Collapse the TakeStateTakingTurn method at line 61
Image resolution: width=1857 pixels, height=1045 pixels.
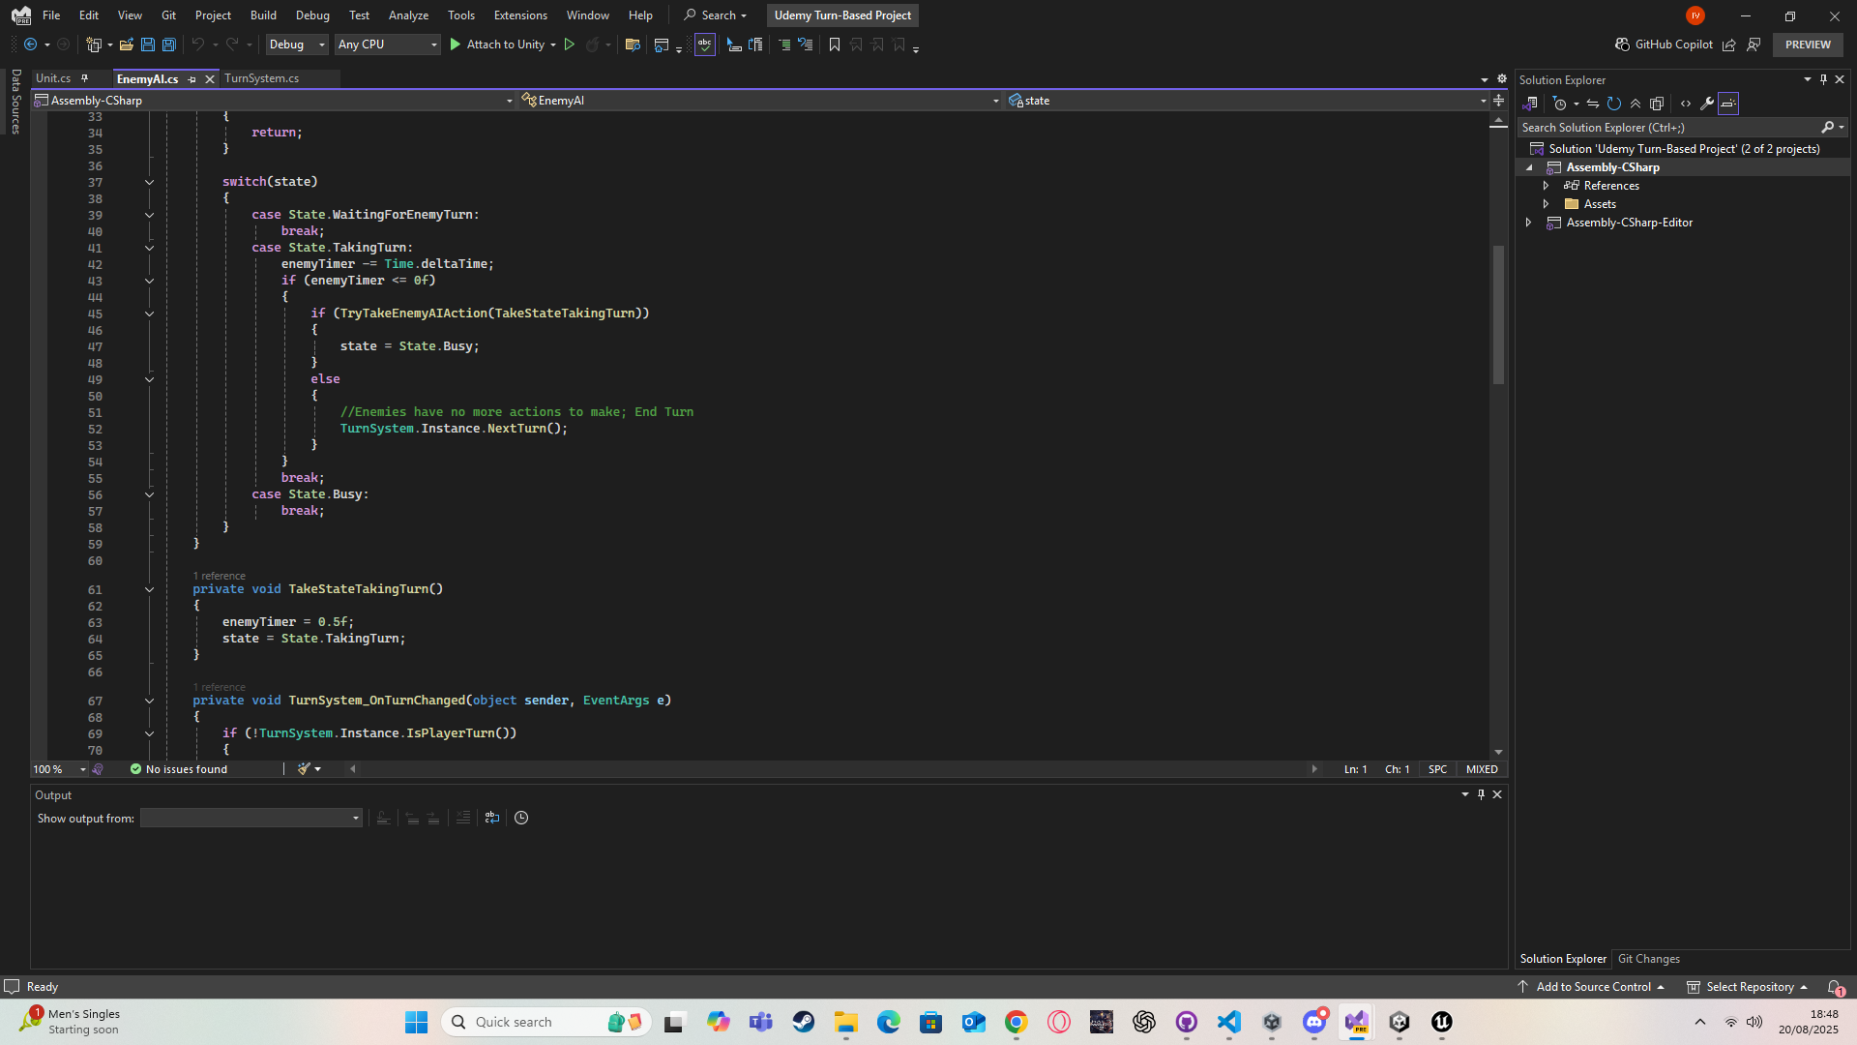point(149,589)
